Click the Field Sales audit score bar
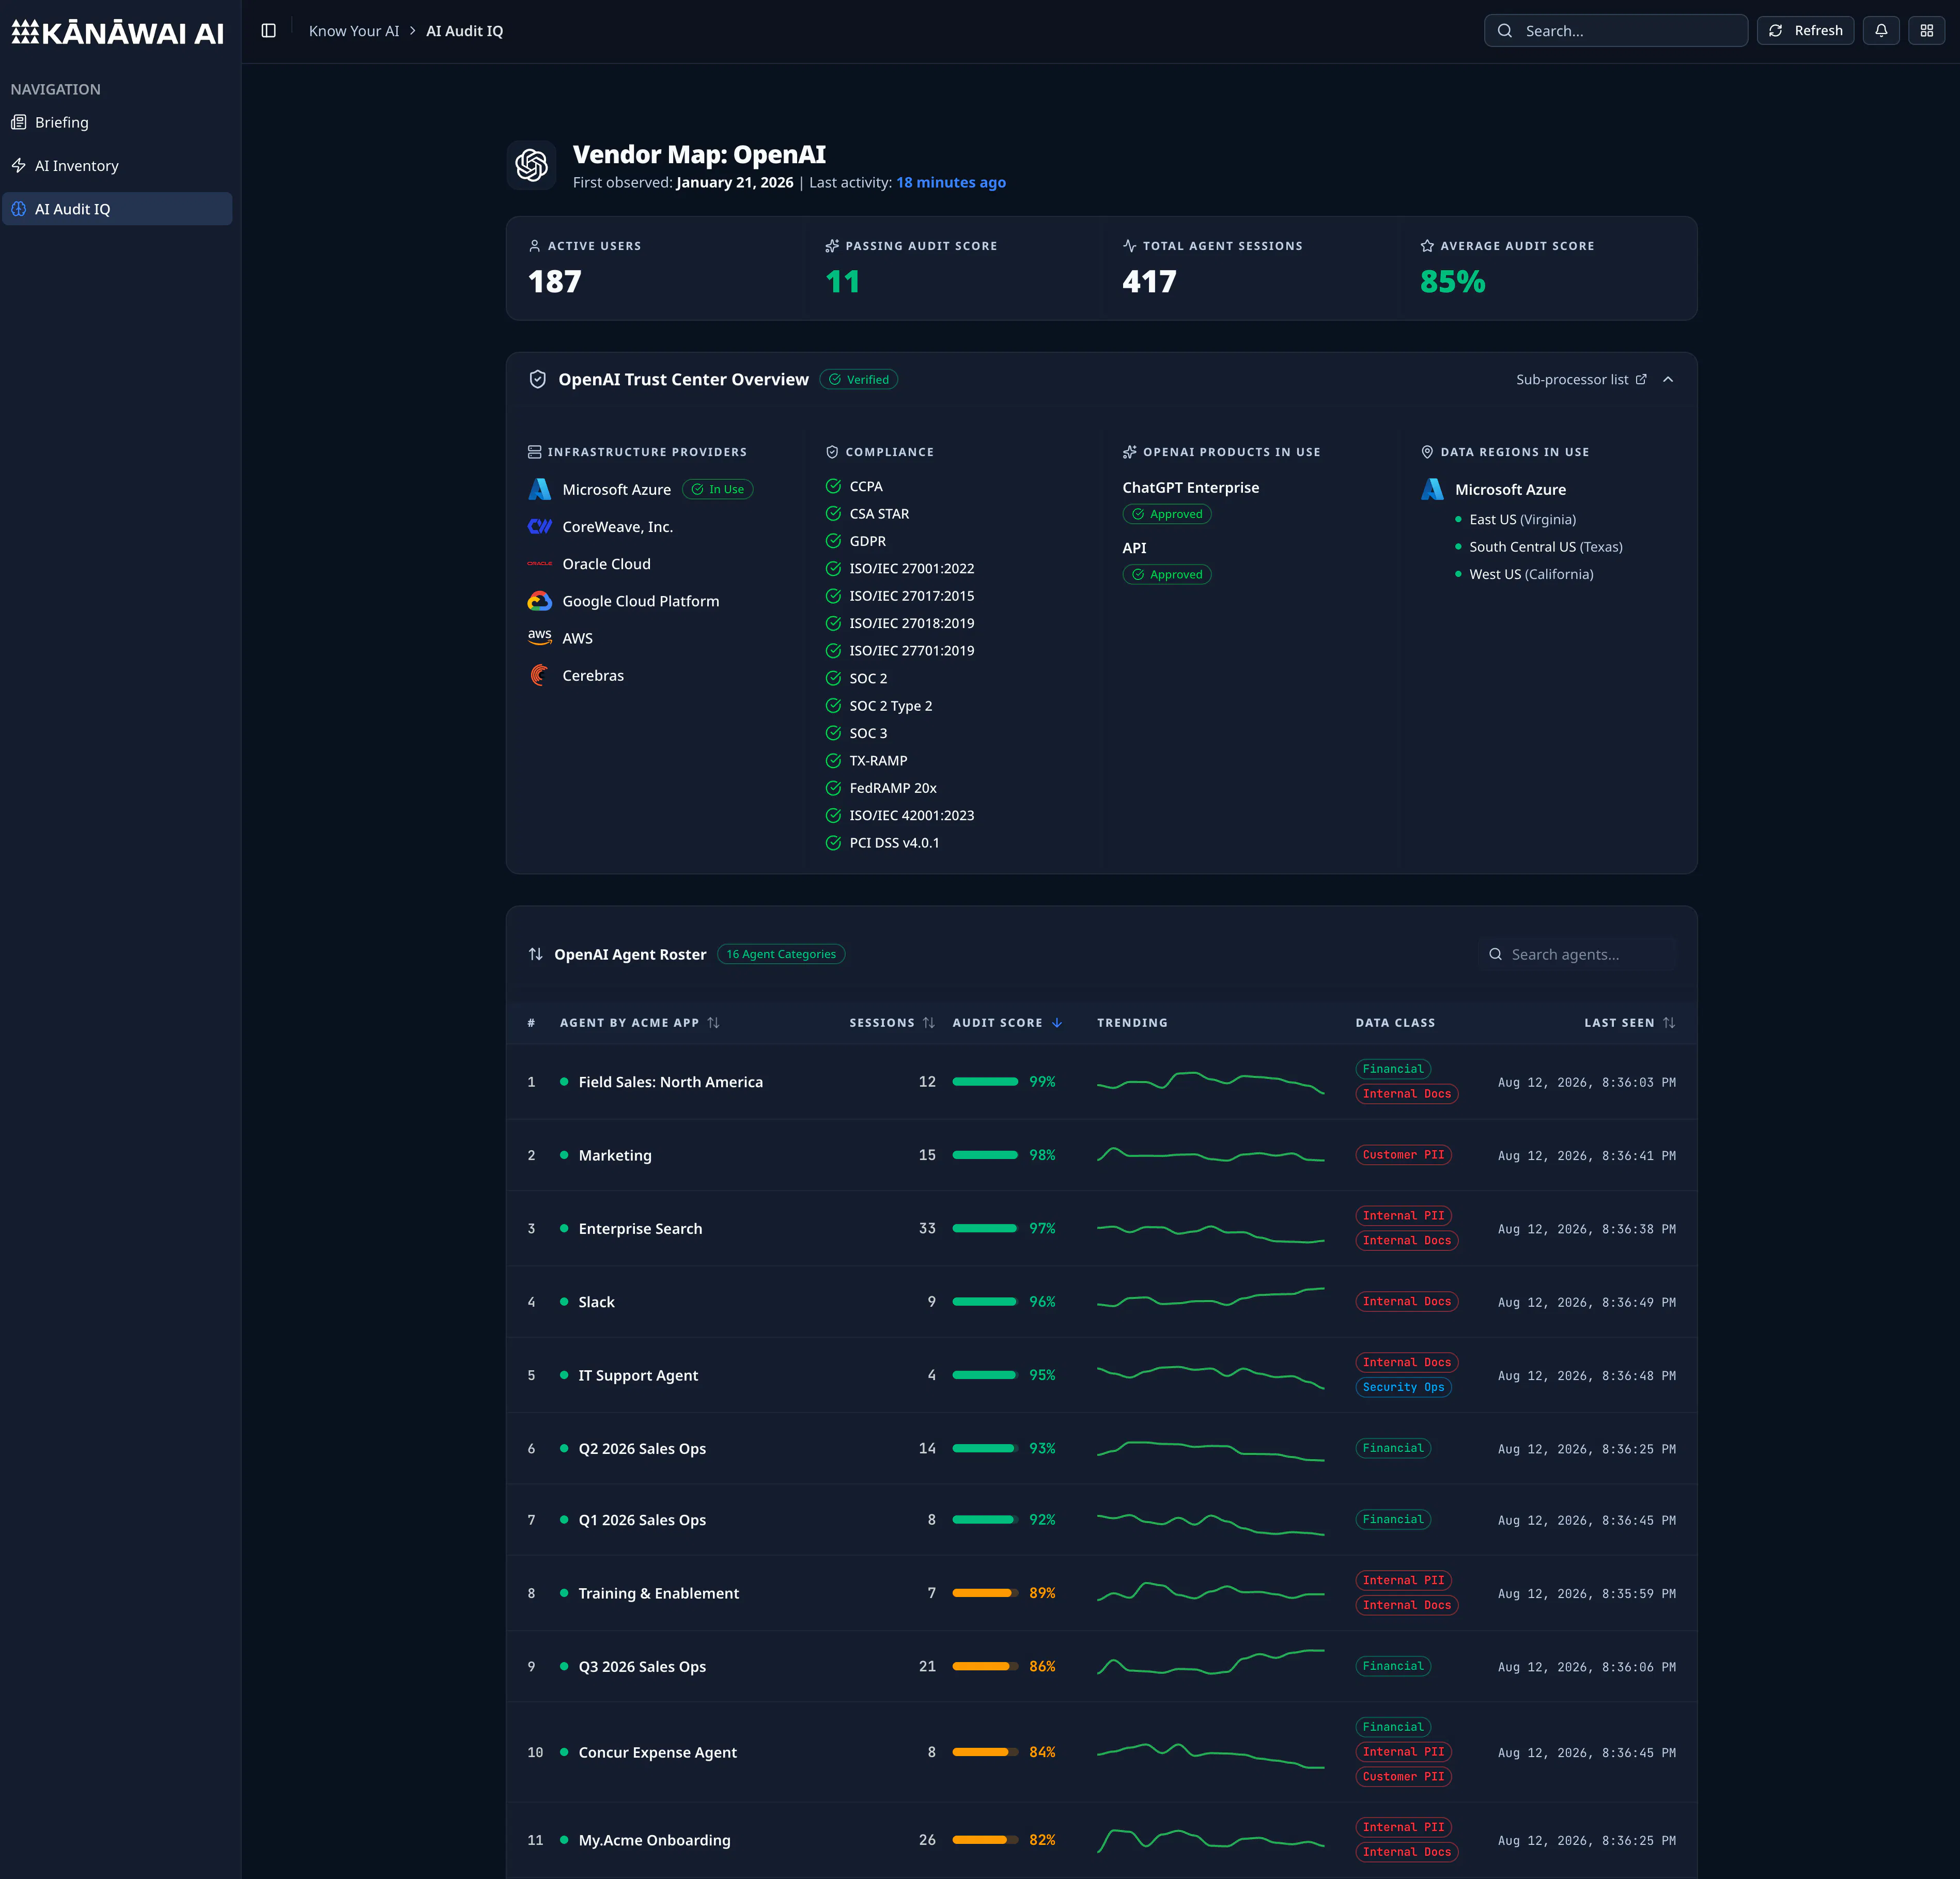1960x1879 pixels. [985, 1082]
